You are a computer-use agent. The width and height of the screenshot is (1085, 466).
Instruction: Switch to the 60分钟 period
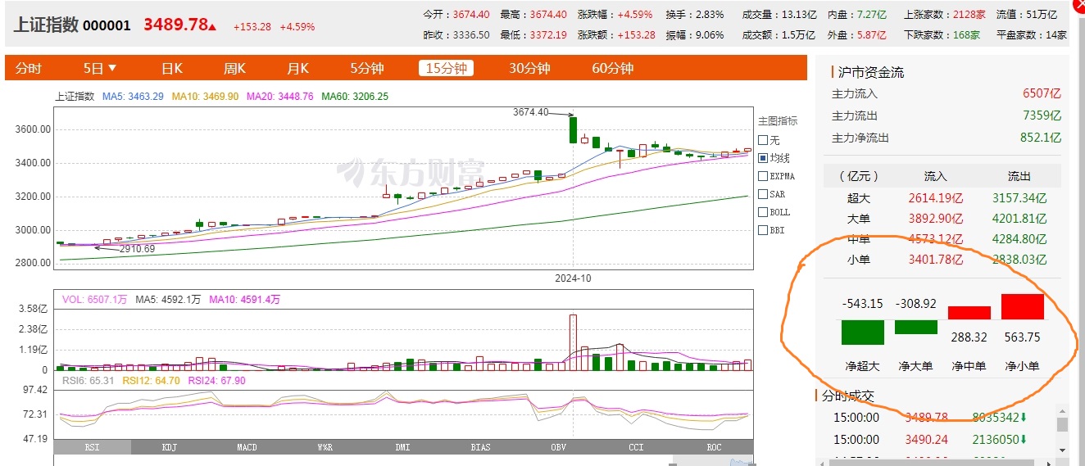coord(613,68)
